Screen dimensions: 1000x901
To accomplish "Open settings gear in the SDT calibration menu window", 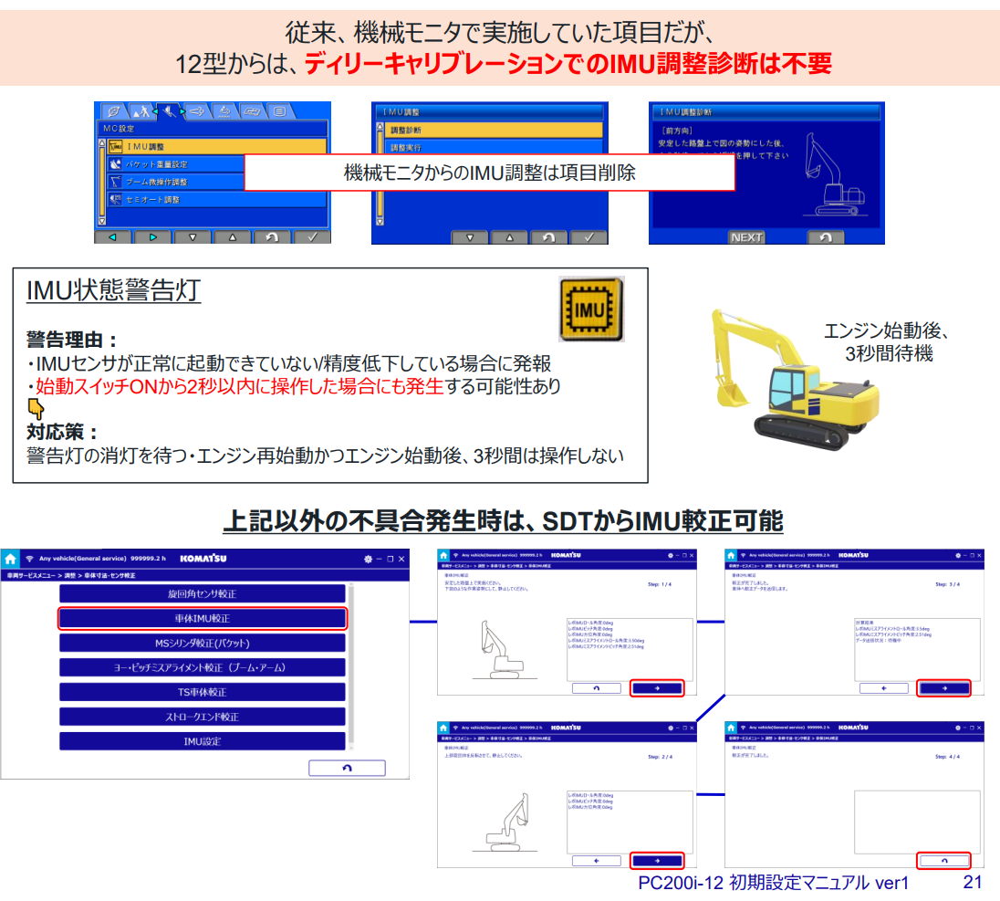I will 368,559.
